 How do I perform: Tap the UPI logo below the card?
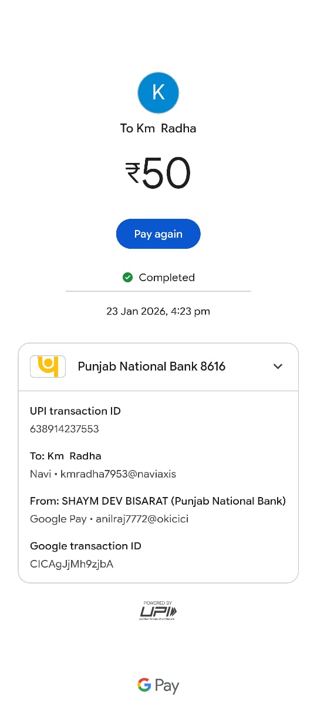tap(158, 611)
